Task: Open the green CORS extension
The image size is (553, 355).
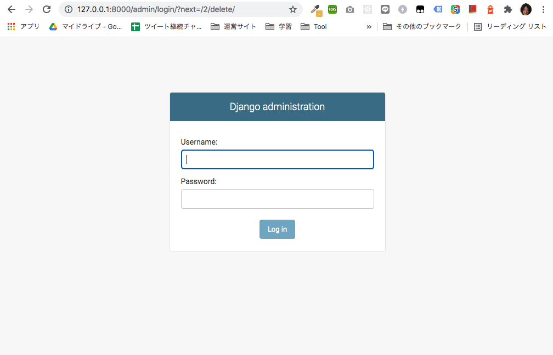Action: click(332, 9)
